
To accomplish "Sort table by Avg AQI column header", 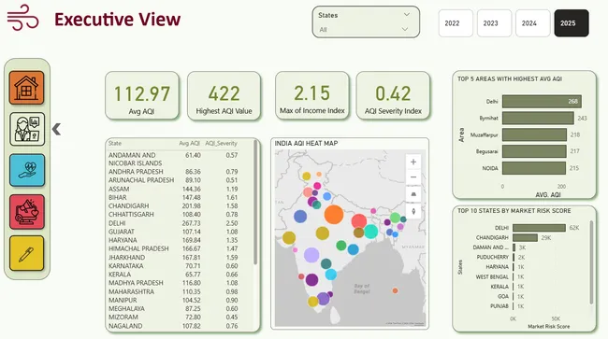I will coord(189,143).
